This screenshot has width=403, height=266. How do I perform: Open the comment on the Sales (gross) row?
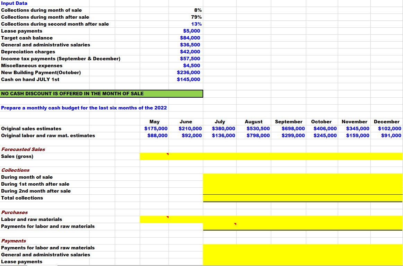click(x=168, y=154)
